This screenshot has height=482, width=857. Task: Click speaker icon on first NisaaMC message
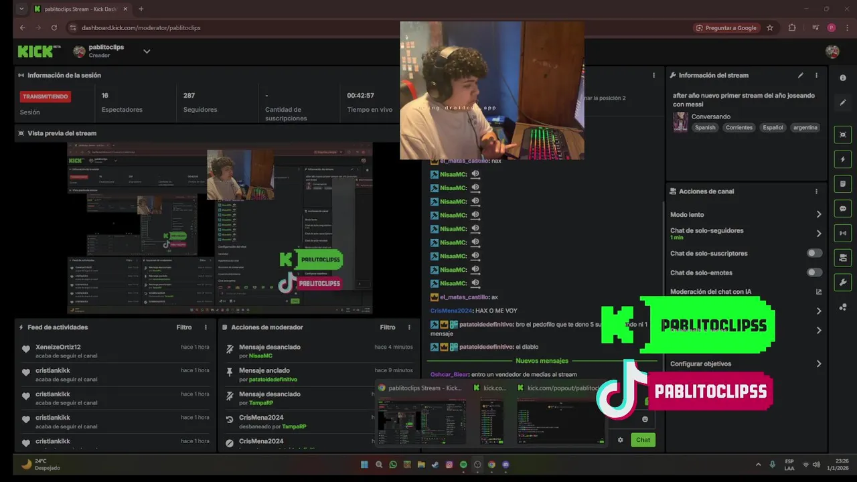(x=475, y=174)
